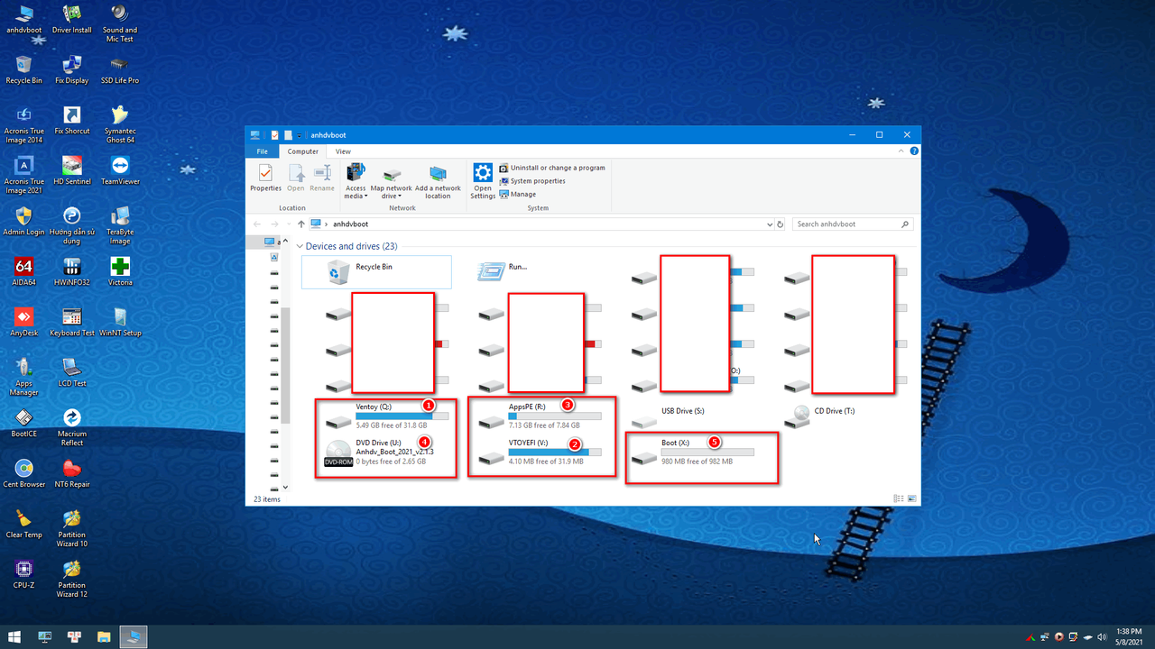Go up one folder level

click(300, 224)
